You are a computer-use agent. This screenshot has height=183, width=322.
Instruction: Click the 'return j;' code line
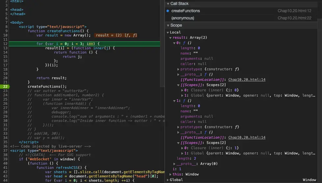(x=72, y=57)
